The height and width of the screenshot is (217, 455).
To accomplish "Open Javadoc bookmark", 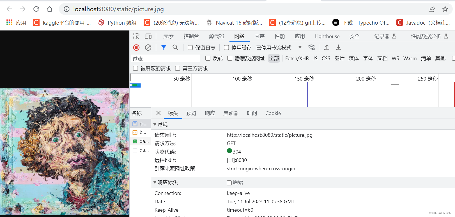I will (423, 23).
